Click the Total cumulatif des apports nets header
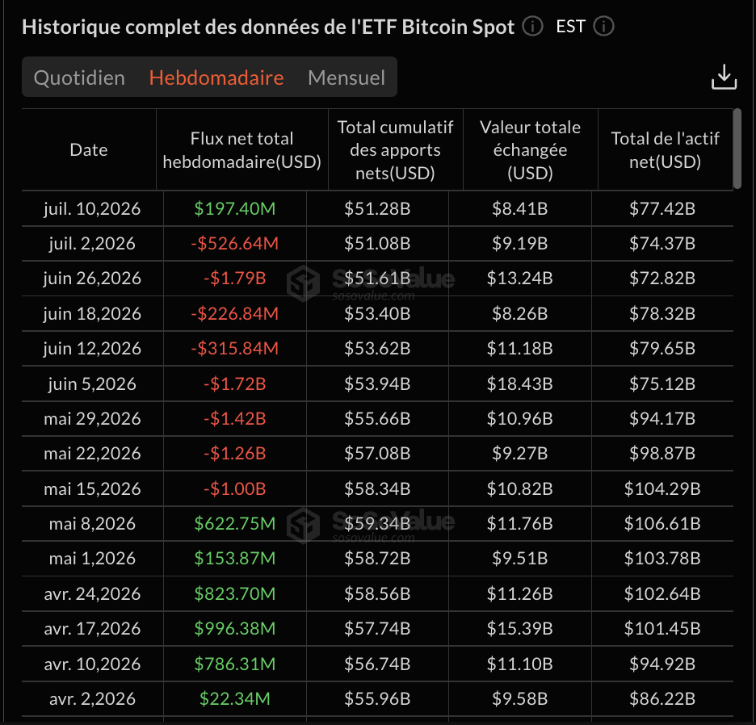 pos(395,150)
